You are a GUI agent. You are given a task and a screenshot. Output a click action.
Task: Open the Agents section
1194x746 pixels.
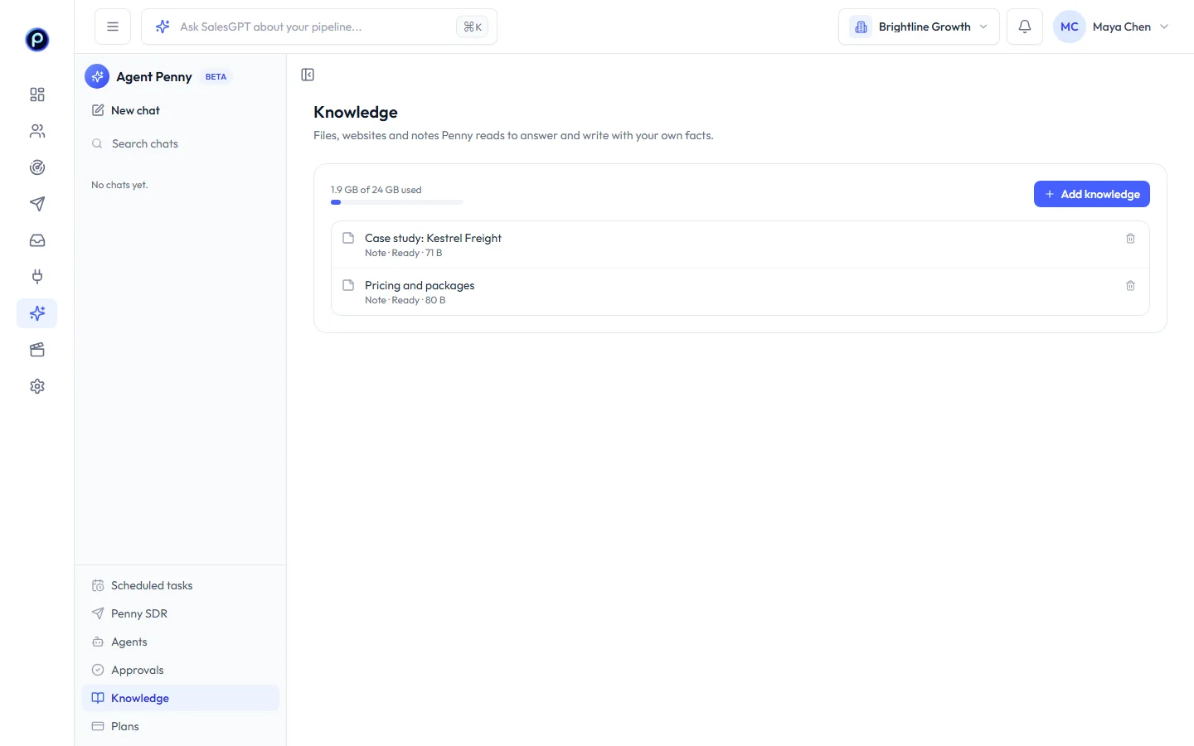181,642
